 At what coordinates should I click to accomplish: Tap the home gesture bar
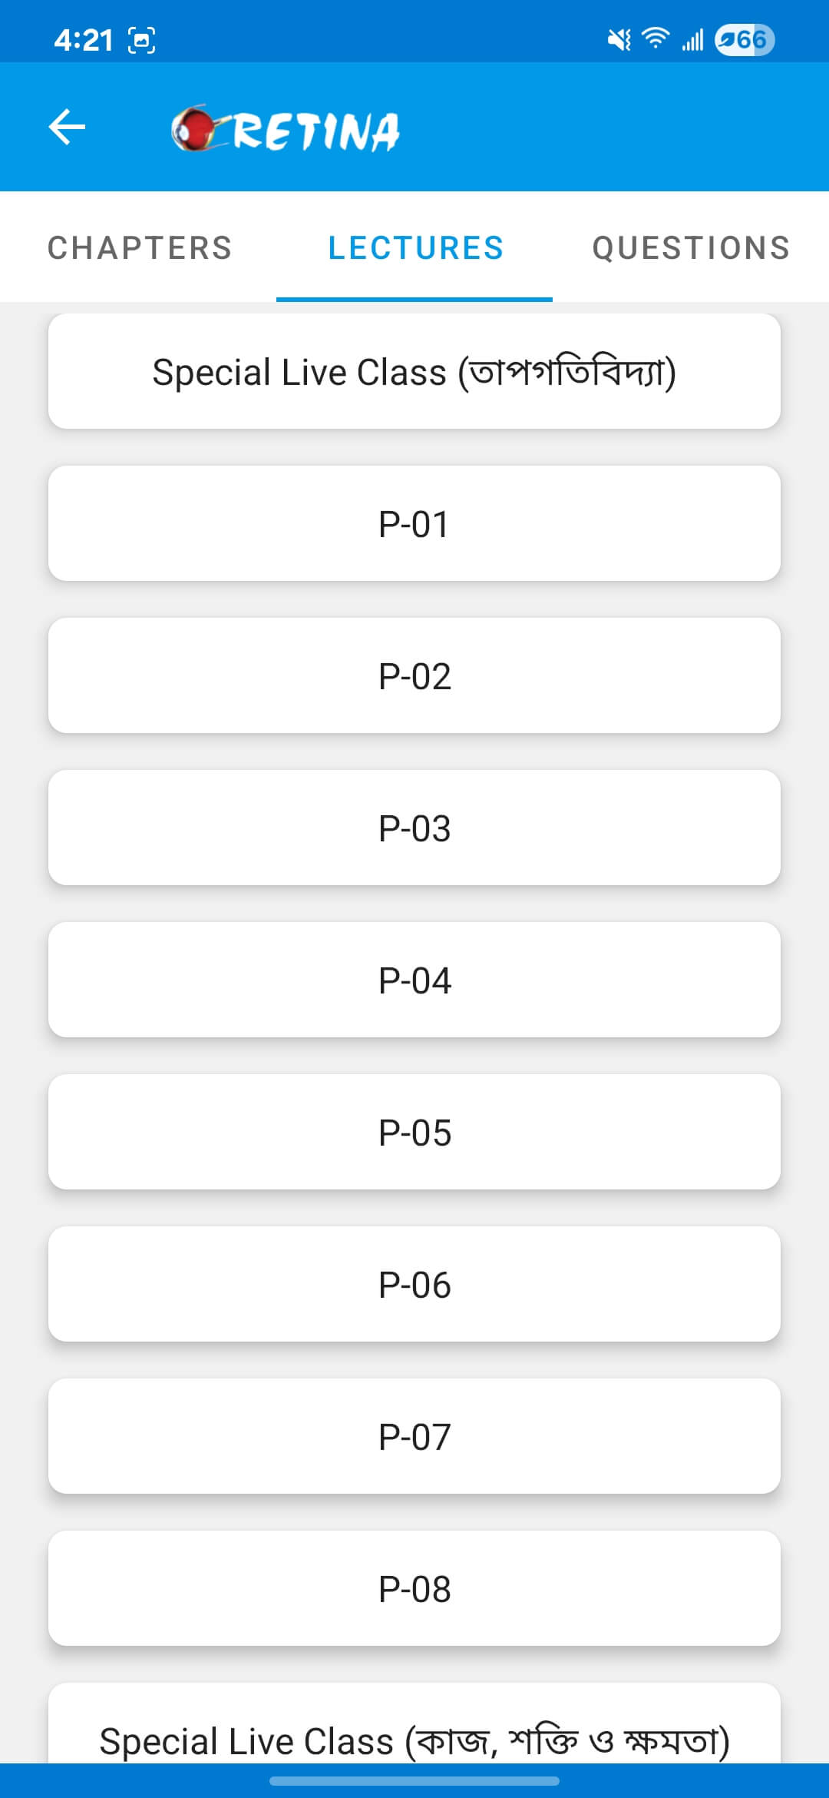click(x=414, y=1780)
